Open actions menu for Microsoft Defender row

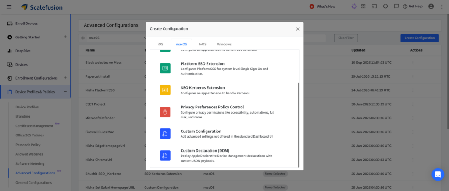(x=413, y=118)
